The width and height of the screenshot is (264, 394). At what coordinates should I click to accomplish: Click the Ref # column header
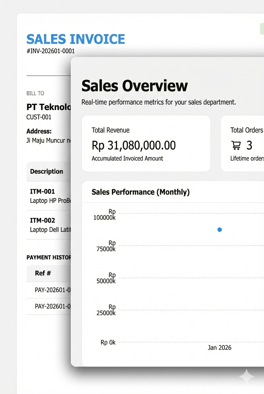(x=43, y=273)
